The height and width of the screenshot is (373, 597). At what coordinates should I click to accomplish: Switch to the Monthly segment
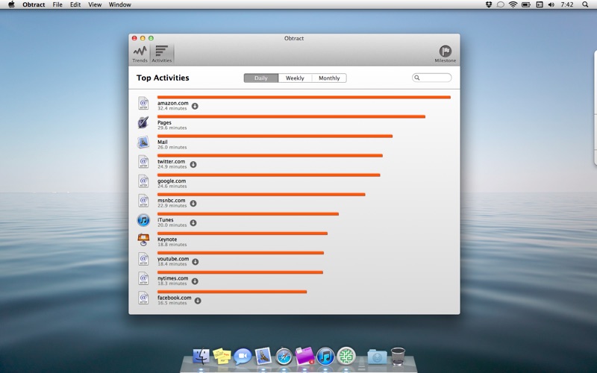click(x=329, y=78)
